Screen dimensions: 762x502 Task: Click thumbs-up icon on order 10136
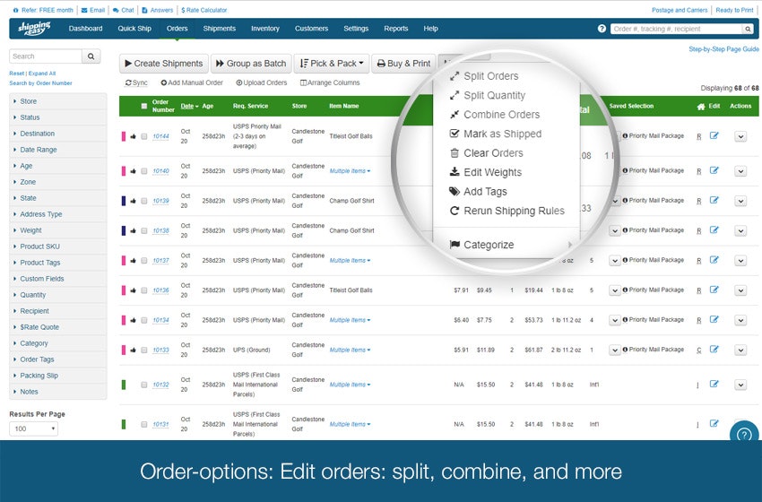click(134, 290)
